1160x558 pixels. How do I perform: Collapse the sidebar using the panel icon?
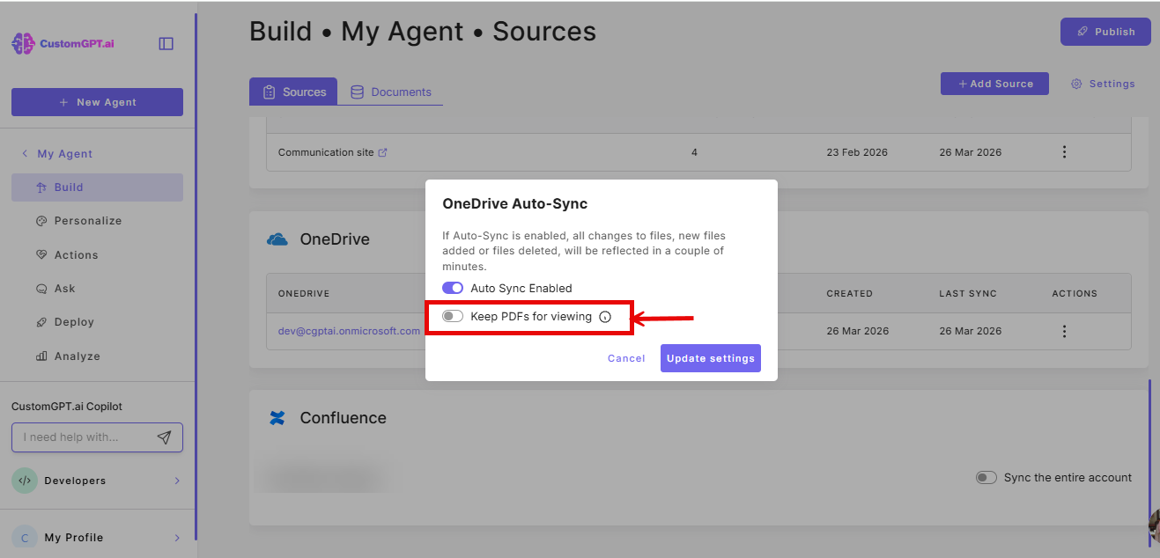click(166, 42)
